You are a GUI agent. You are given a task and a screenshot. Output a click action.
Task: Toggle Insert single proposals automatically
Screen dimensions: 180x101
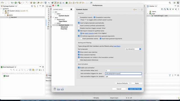pos(79,23)
